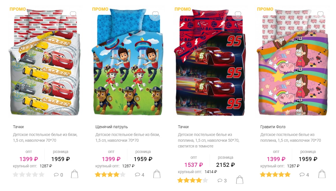View 3 reviews for dark Тачки set
The height and width of the screenshot is (191, 336).
tap(222, 181)
